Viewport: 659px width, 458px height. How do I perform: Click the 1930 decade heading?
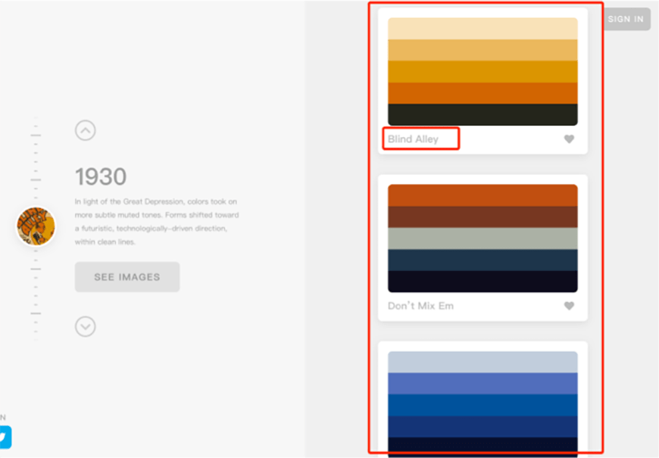tap(101, 177)
